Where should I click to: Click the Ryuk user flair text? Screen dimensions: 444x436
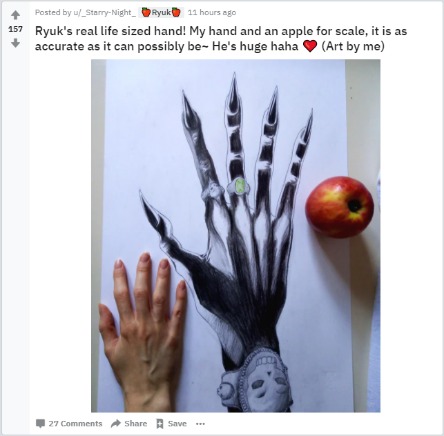161,12
